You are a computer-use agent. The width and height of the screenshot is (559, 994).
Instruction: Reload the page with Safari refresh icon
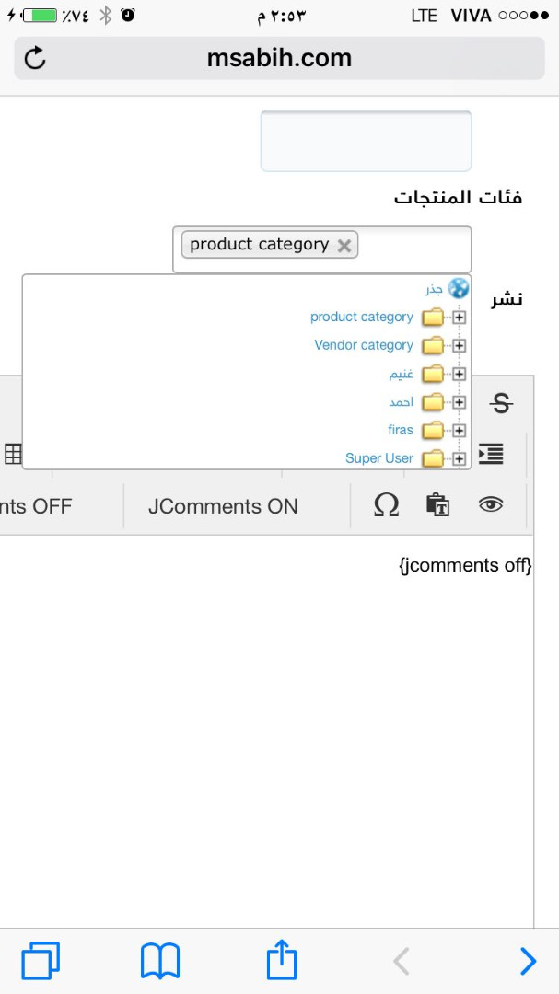tap(35, 58)
